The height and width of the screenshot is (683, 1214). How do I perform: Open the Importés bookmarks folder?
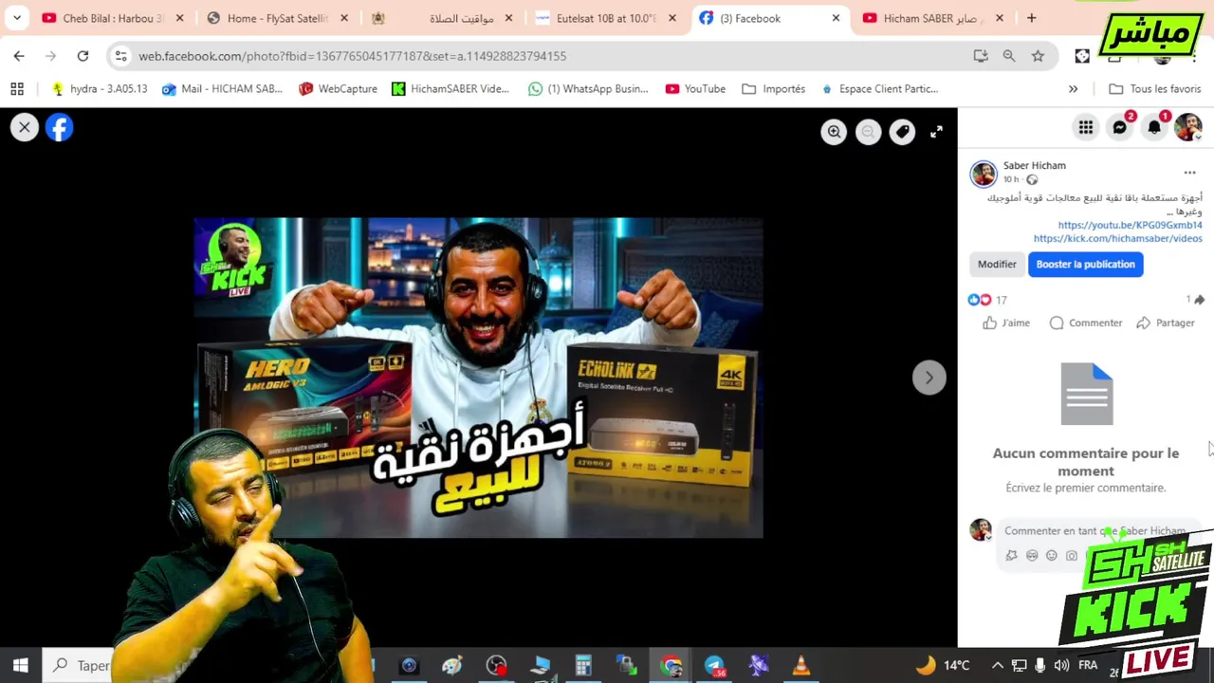click(773, 89)
